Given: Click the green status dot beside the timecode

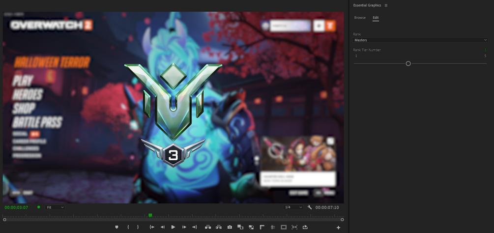Looking at the screenshot, I should tap(39, 207).
